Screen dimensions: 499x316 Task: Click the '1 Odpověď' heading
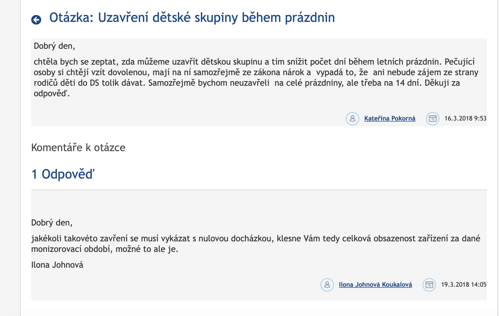pos(63,174)
